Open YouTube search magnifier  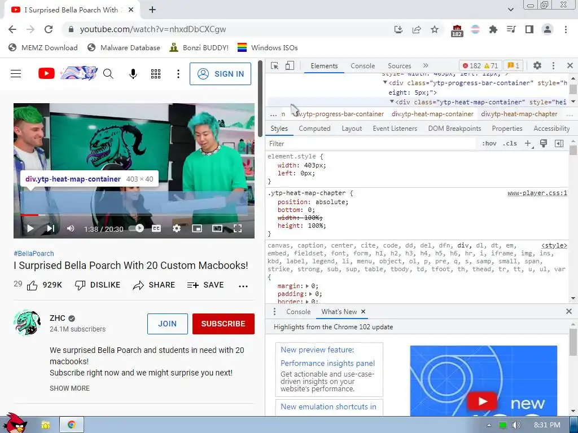pyautogui.click(x=108, y=74)
